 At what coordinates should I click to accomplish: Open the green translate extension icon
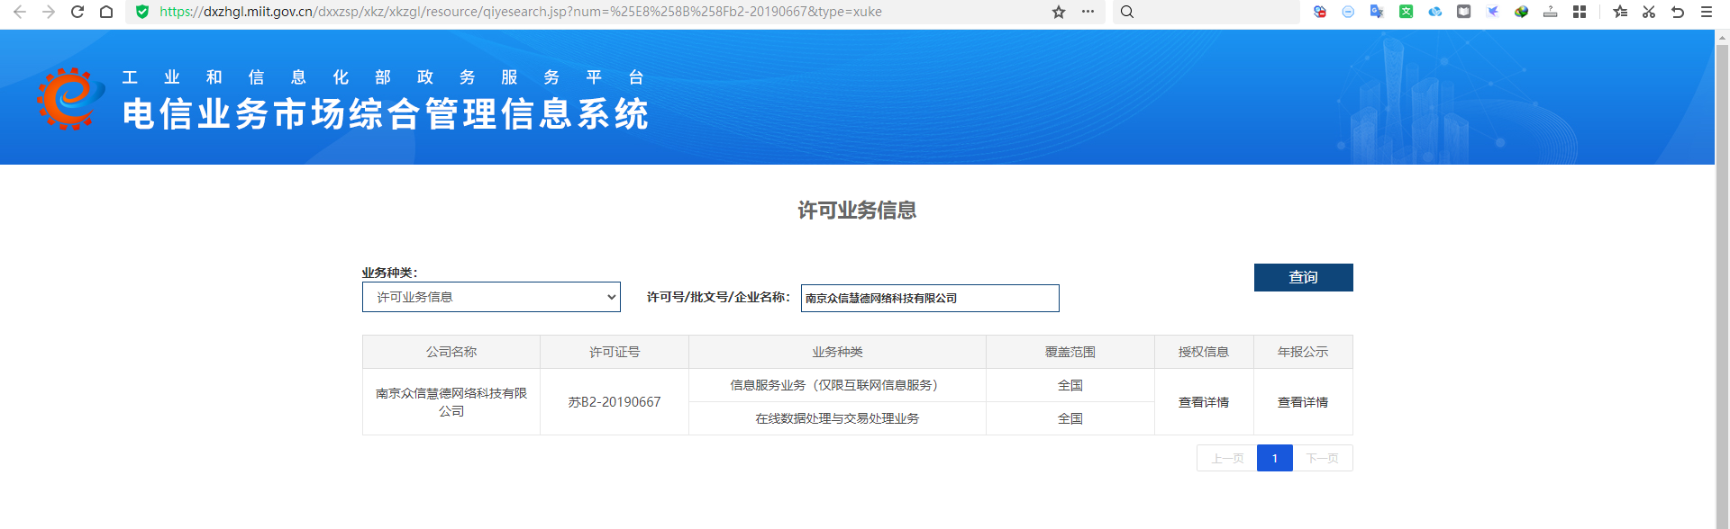pyautogui.click(x=1406, y=12)
